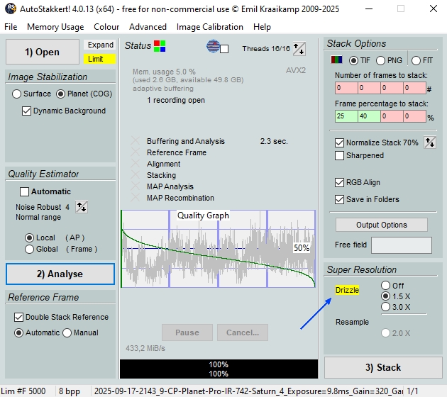Click the AutoStakkert app icon in title bar

tap(8, 9)
